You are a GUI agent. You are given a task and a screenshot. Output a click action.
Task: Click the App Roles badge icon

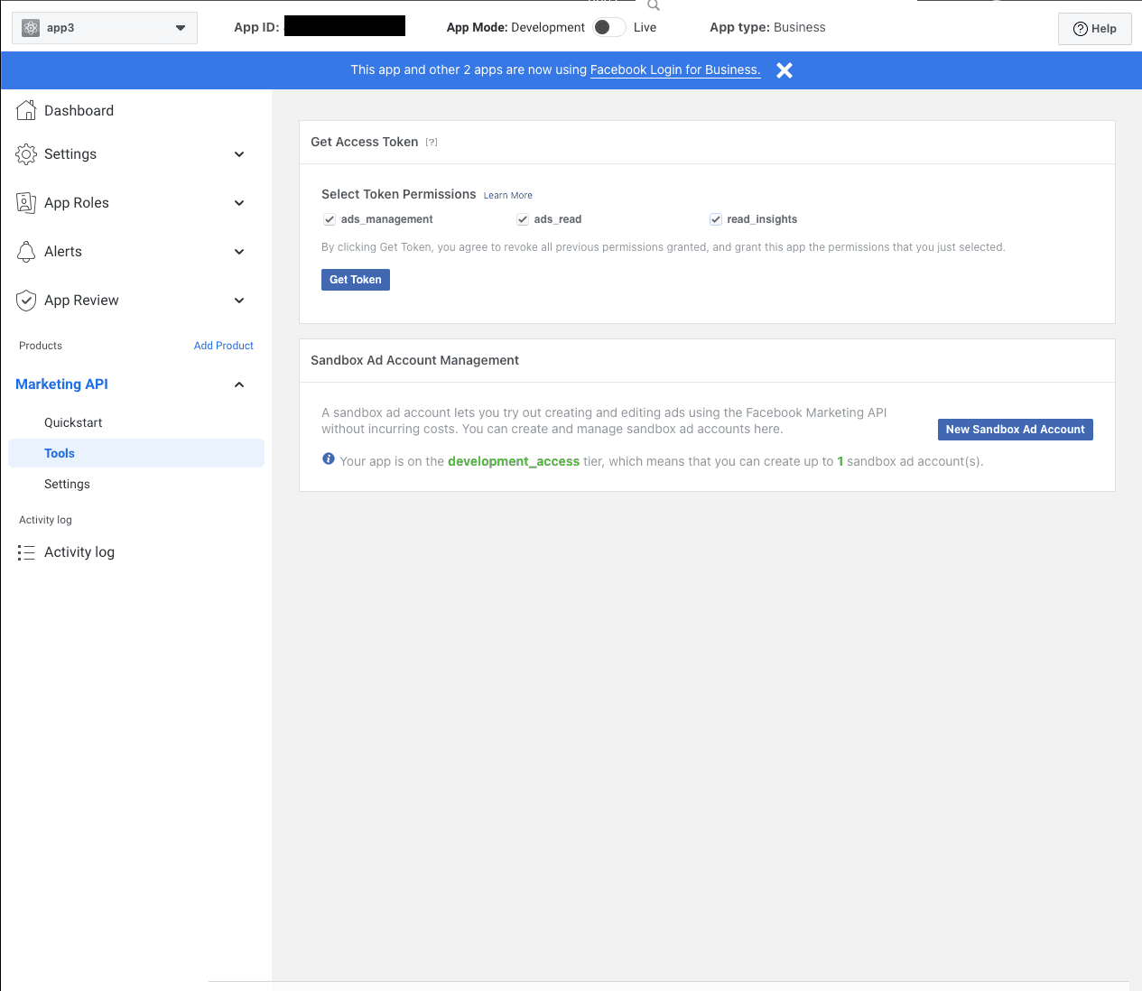pyautogui.click(x=26, y=203)
